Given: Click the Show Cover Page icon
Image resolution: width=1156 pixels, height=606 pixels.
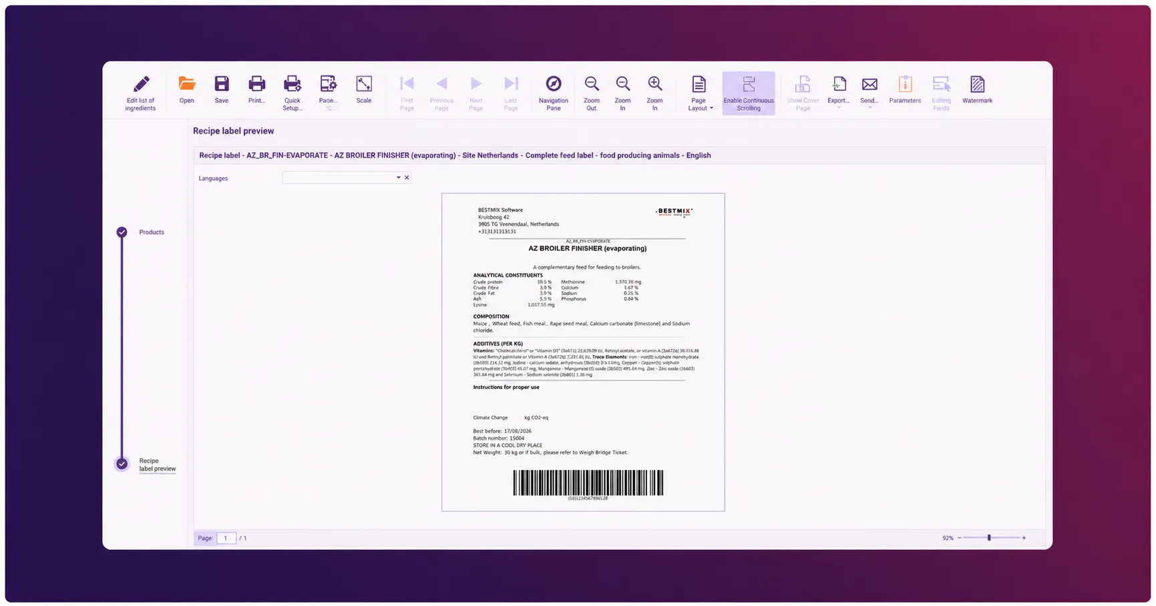Looking at the screenshot, I should pos(803,84).
